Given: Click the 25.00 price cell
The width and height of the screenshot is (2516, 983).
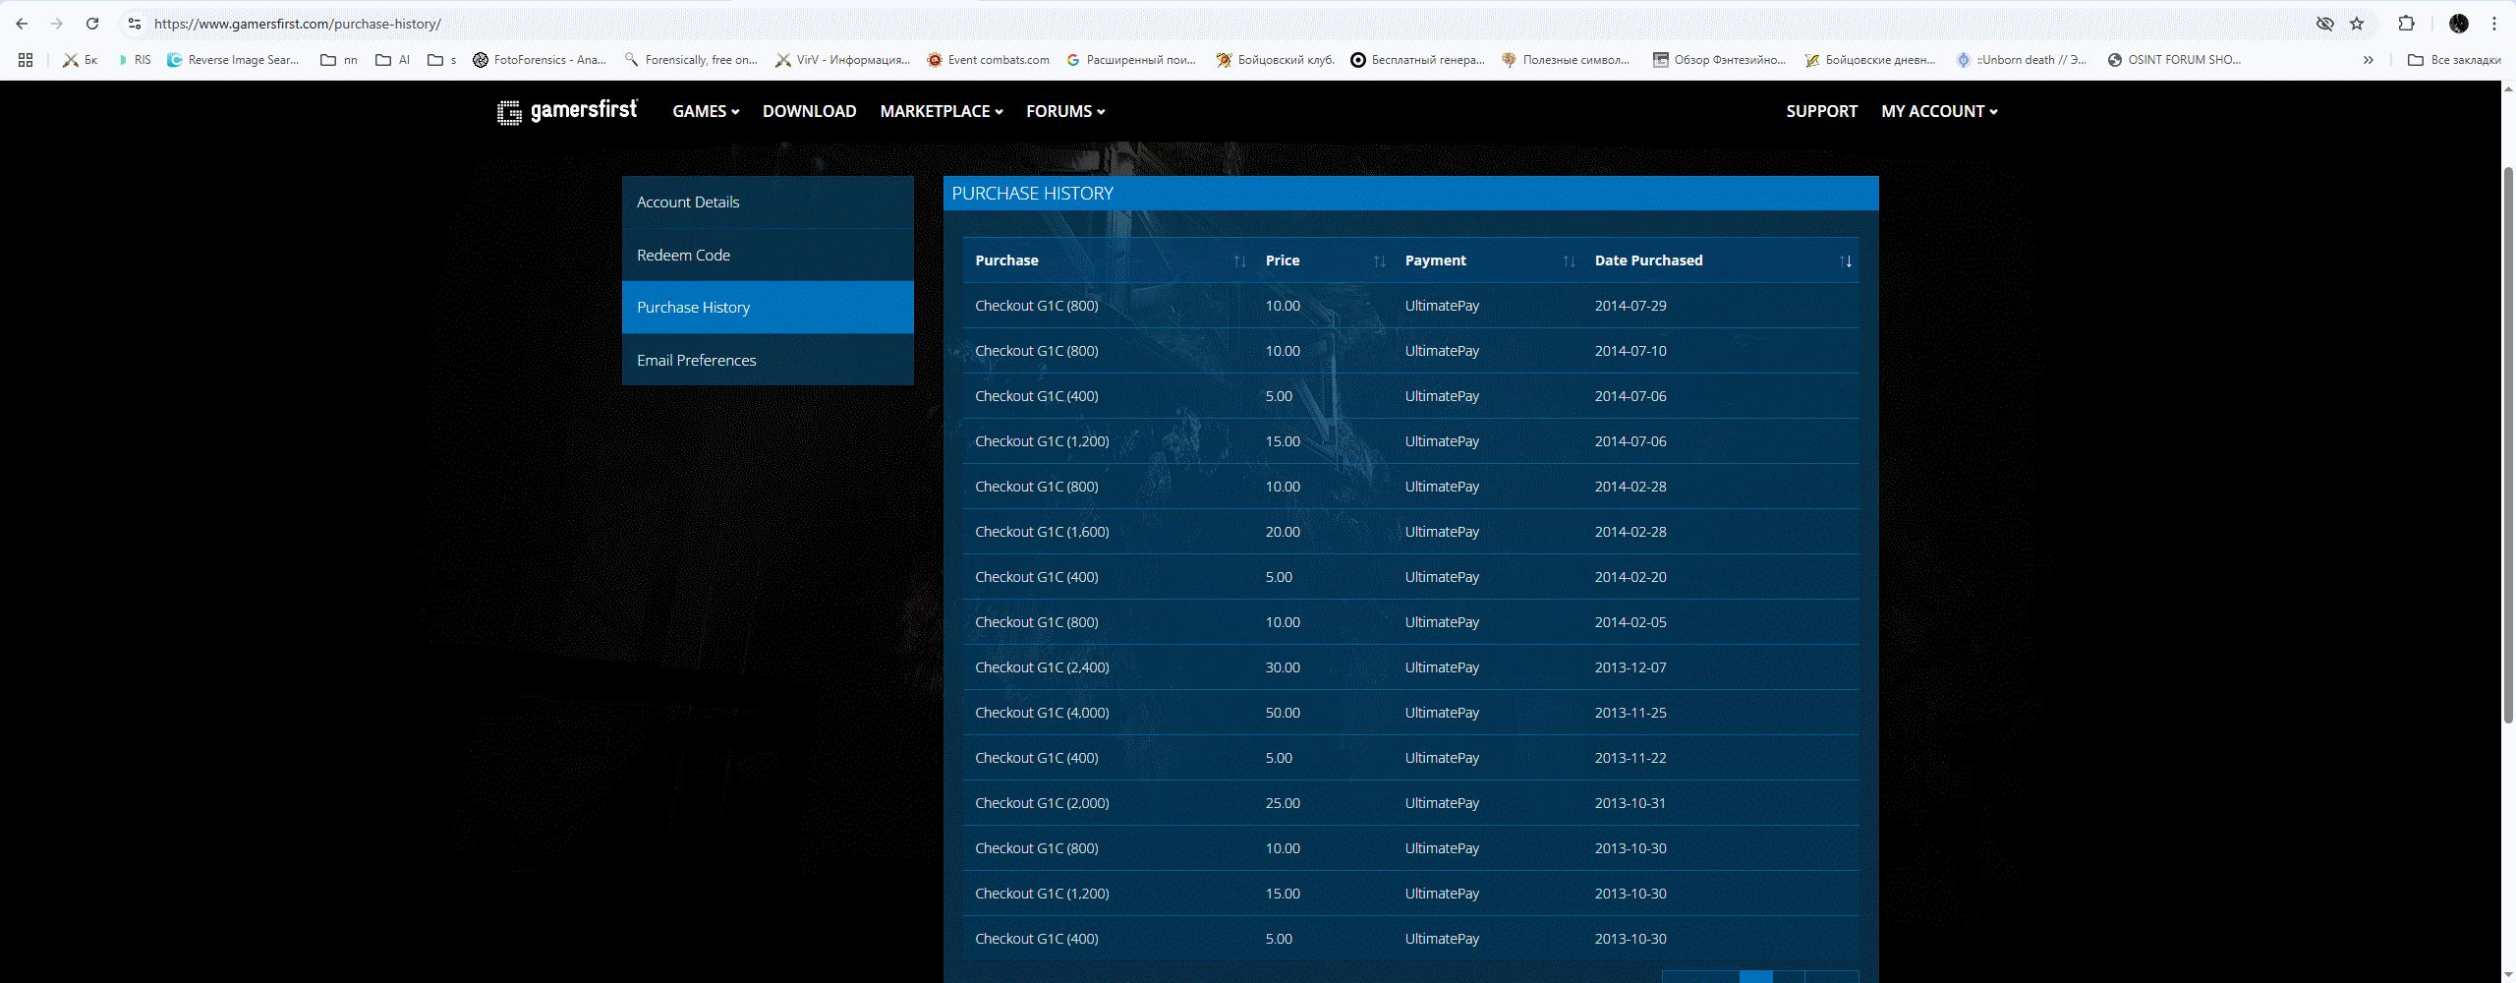Looking at the screenshot, I should [1283, 803].
